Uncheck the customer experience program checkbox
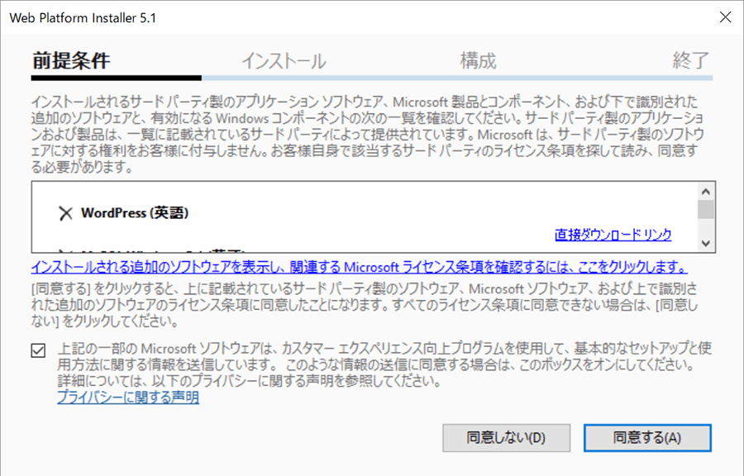This screenshot has height=476, width=744. click(x=38, y=350)
